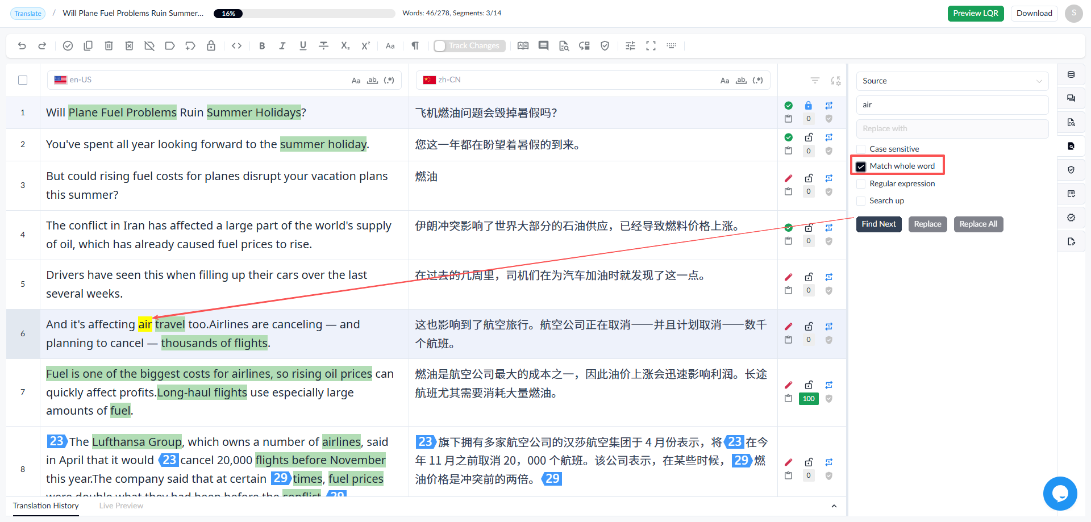Expand the bottom panel chevron

pyautogui.click(x=834, y=506)
